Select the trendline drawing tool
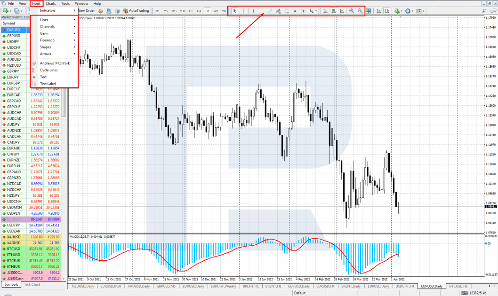The height and width of the screenshot is (296, 498). [x=270, y=11]
